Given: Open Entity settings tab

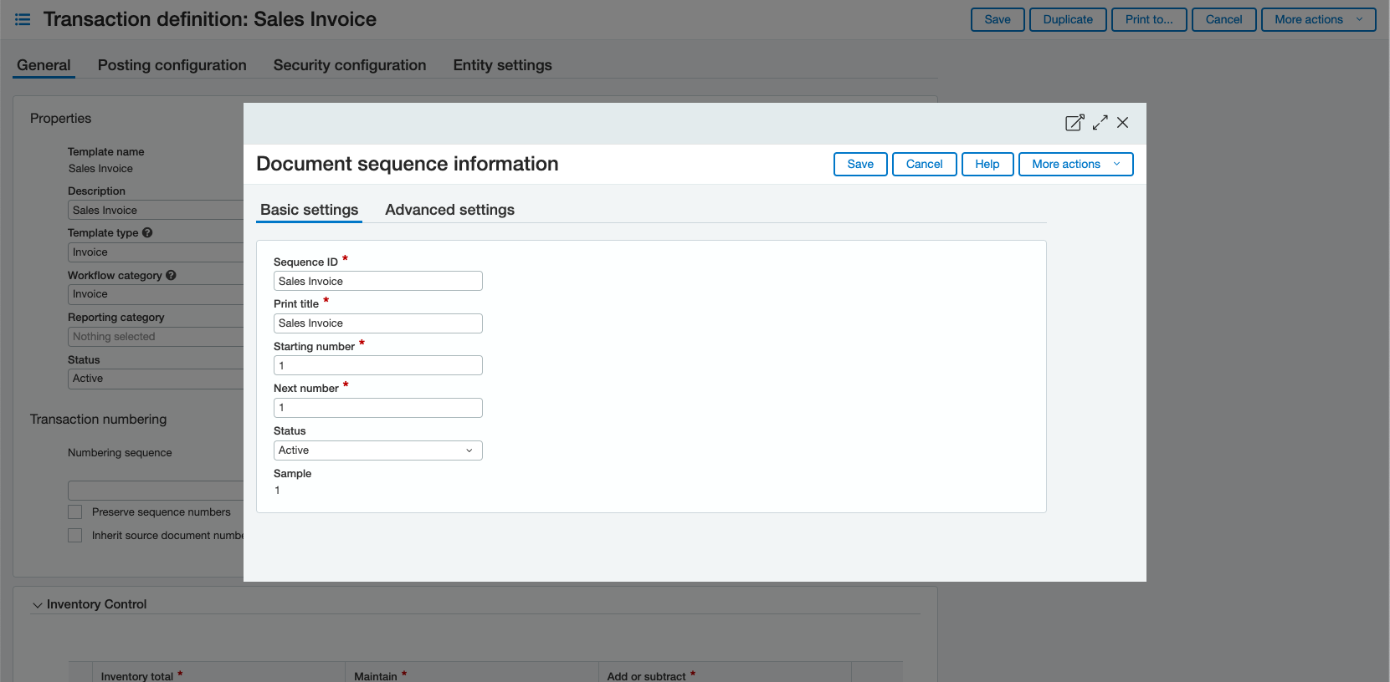Looking at the screenshot, I should coord(502,65).
